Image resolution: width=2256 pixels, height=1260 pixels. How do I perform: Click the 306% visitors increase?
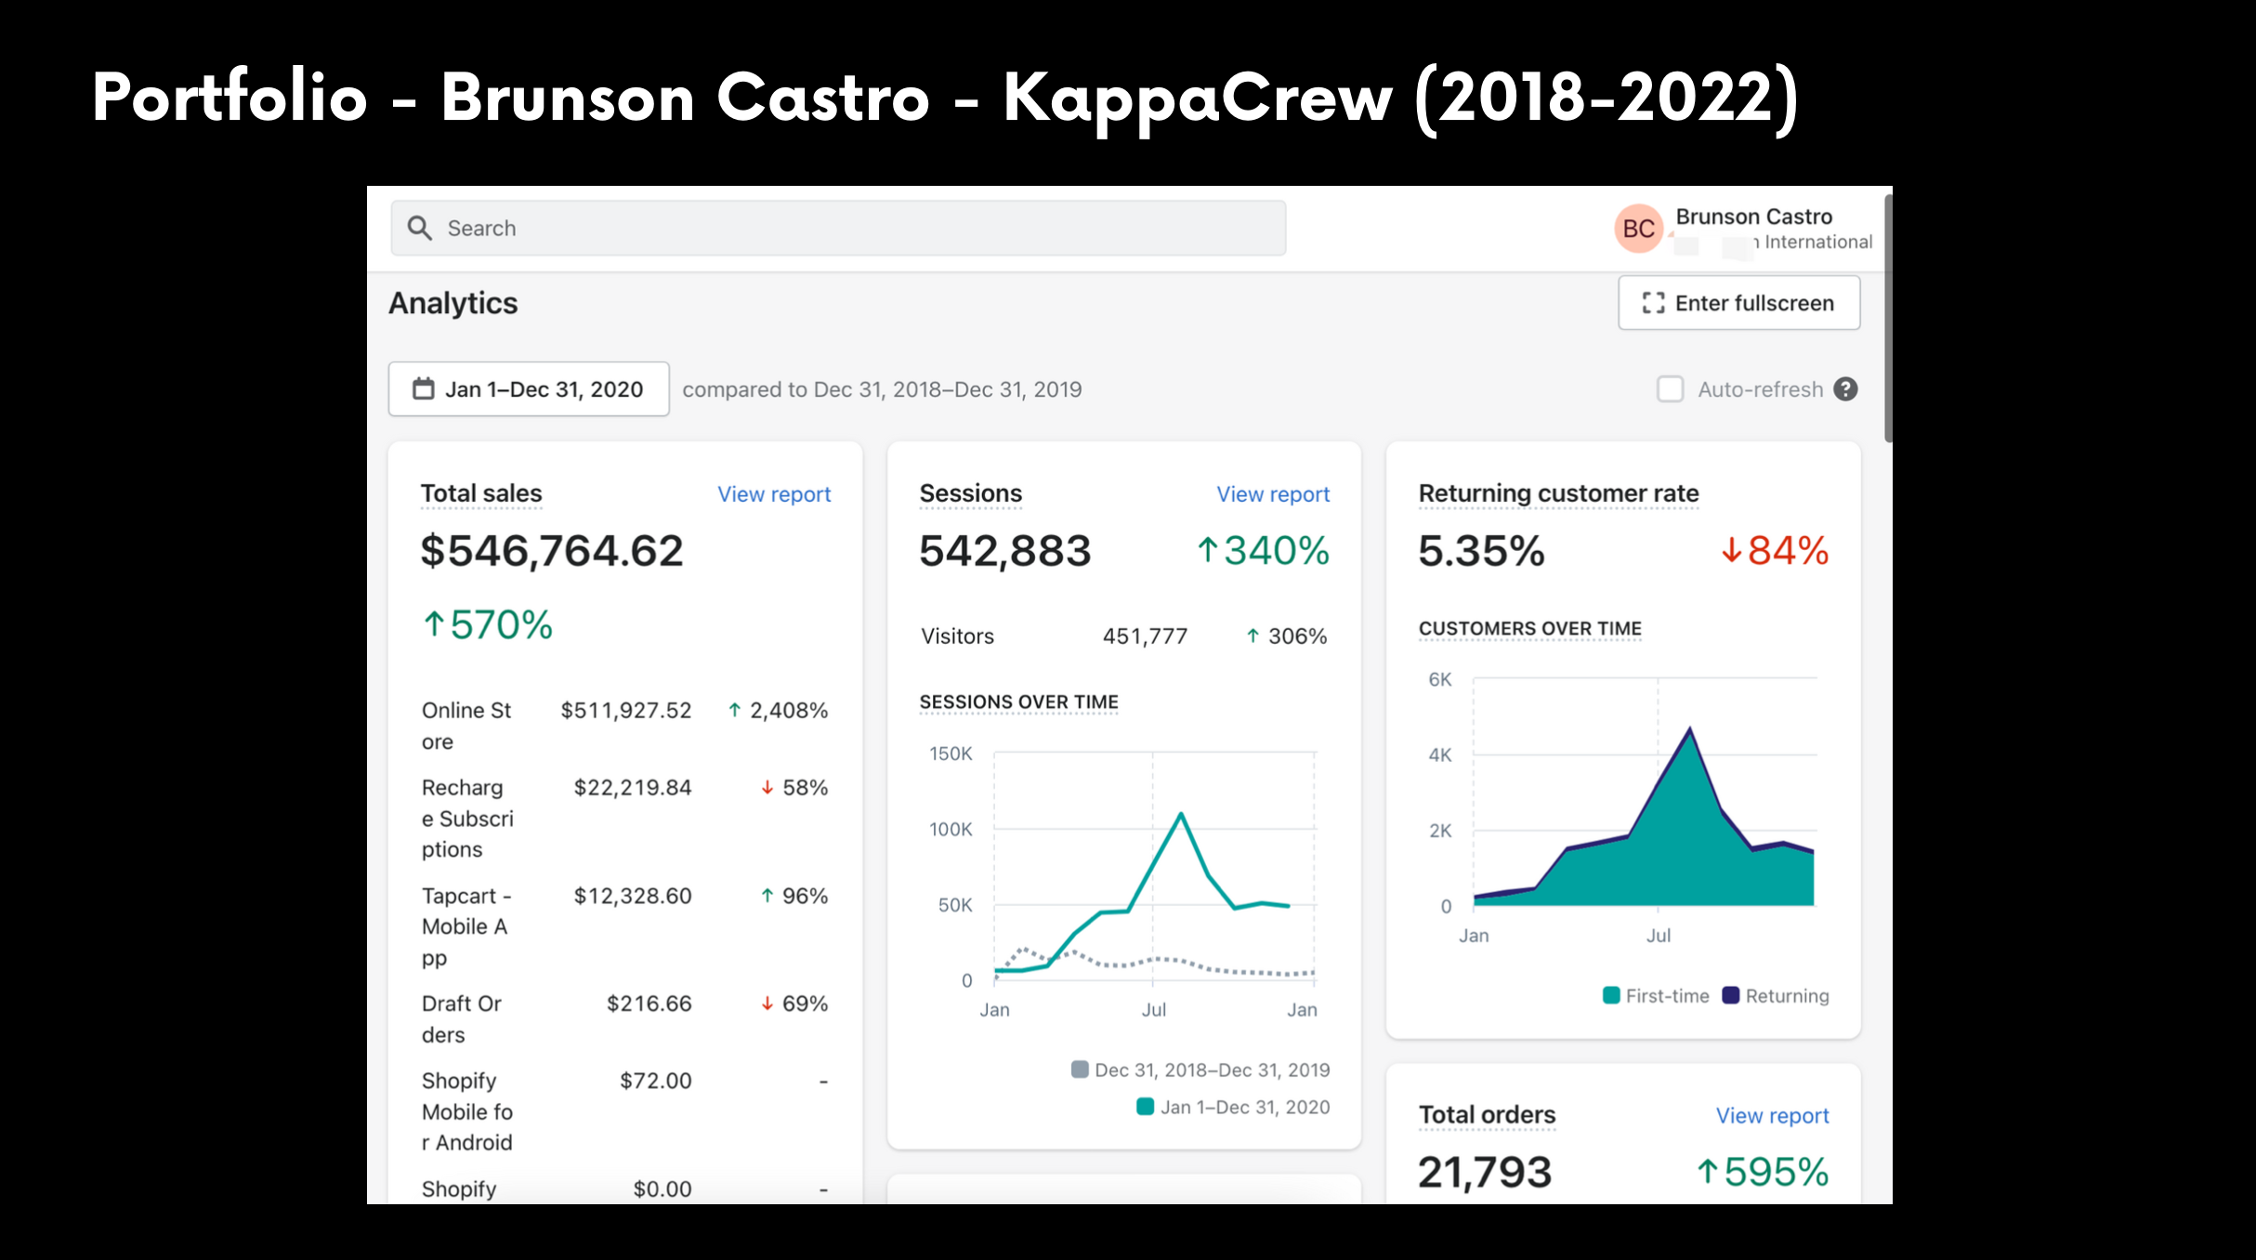[1286, 637]
